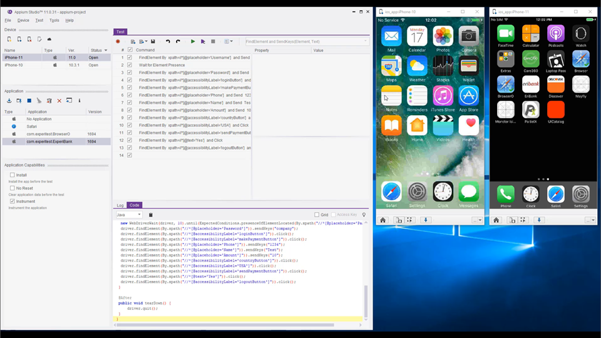Open the Java language dropdown
The width and height of the screenshot is (601, 338).
[x=129, y=215]
